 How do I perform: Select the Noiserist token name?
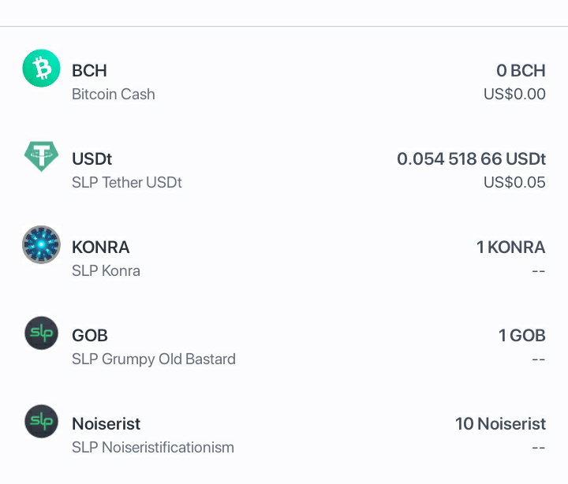pyautogui.click(x=106, y=424)
